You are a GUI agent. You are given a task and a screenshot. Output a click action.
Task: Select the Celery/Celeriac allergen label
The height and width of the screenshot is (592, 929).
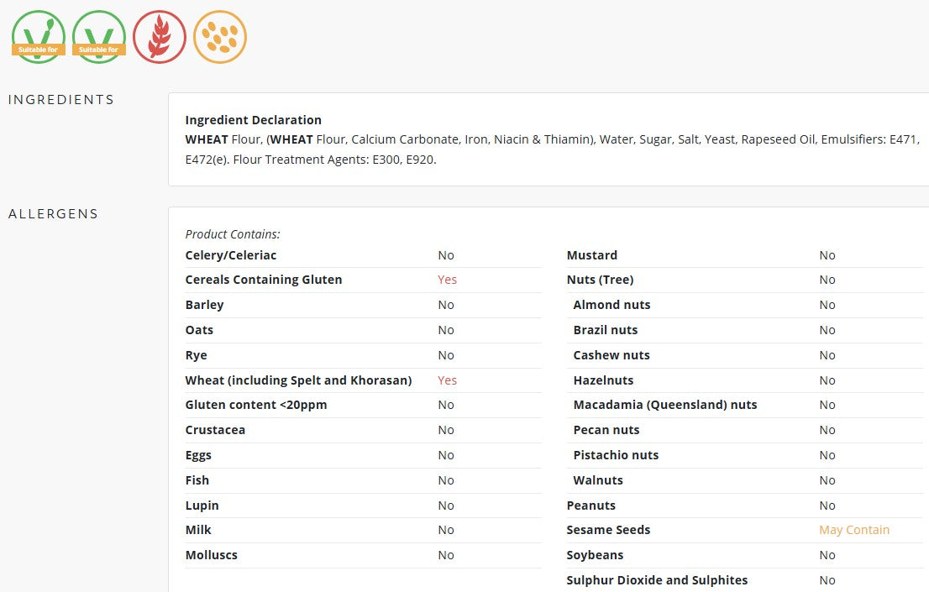(230, 255)
